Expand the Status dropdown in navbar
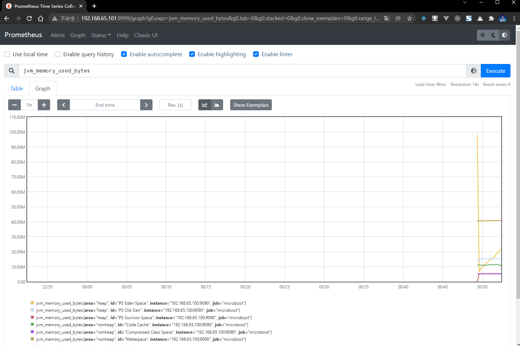Viewport: 520px width, 346px height. pyautogui.click(x=101, y=35)
